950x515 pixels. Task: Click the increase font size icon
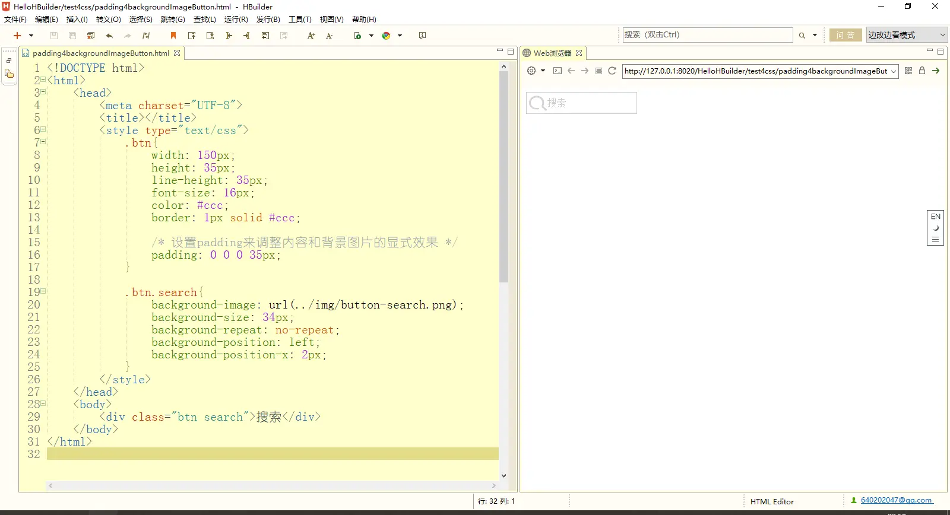(x=311, y=36)
